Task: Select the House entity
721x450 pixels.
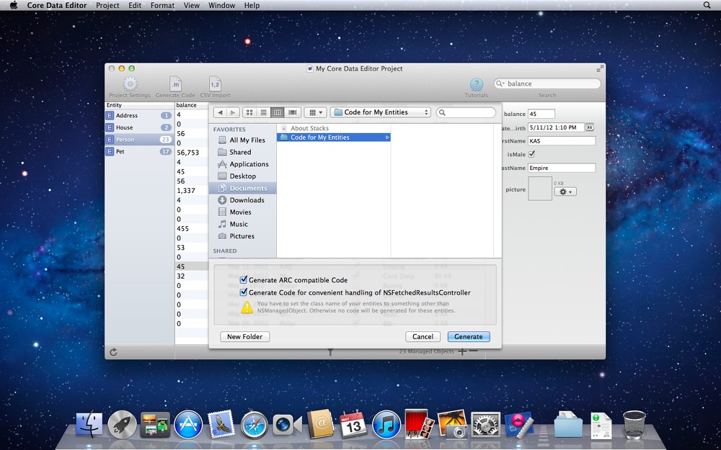Action: [x=139, y=127]
